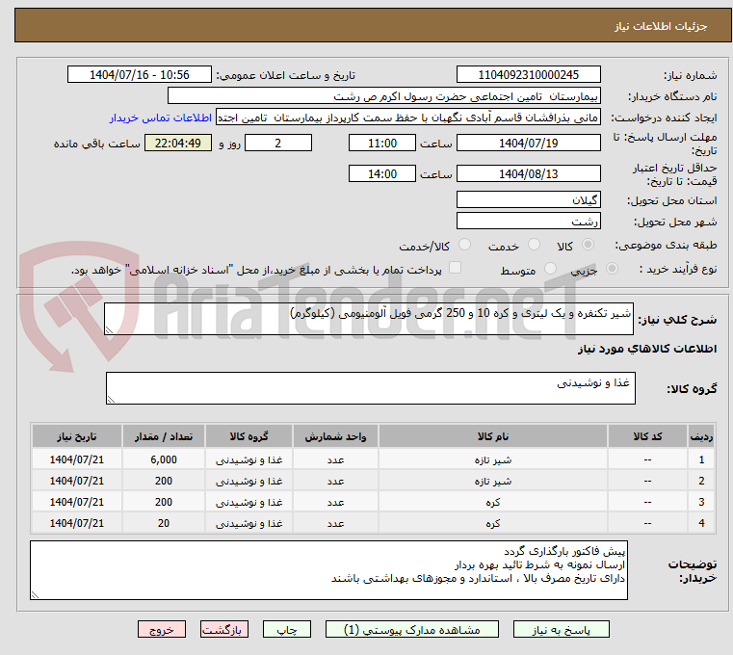
Task: Click شیر تازه in row 2
Action: 493,481
